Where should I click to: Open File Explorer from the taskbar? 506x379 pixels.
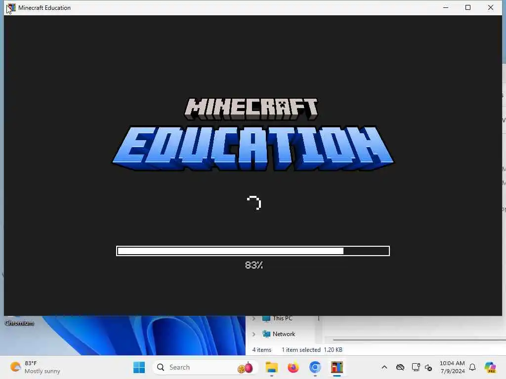click(x=272, y=367)
